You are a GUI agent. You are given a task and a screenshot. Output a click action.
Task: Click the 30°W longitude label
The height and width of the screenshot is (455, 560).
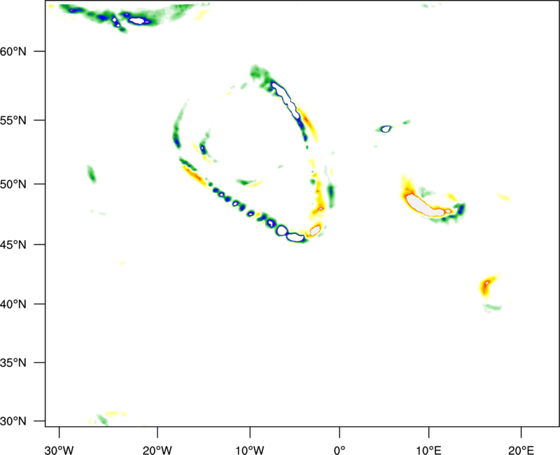click(x=59, y=450)
